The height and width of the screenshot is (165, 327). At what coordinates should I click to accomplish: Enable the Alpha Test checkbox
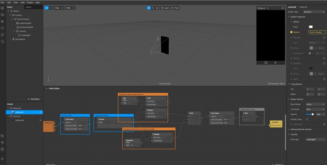(324, 124)
